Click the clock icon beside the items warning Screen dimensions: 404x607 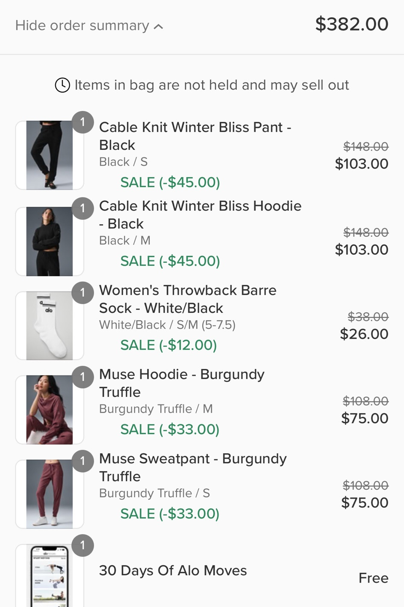(x=62, y=85)
